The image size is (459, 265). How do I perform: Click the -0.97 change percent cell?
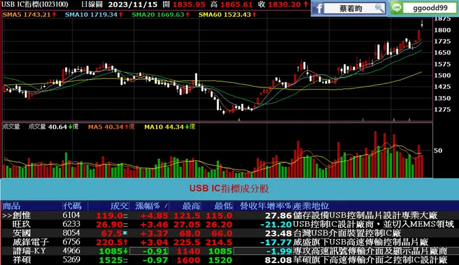coord(155,260)
